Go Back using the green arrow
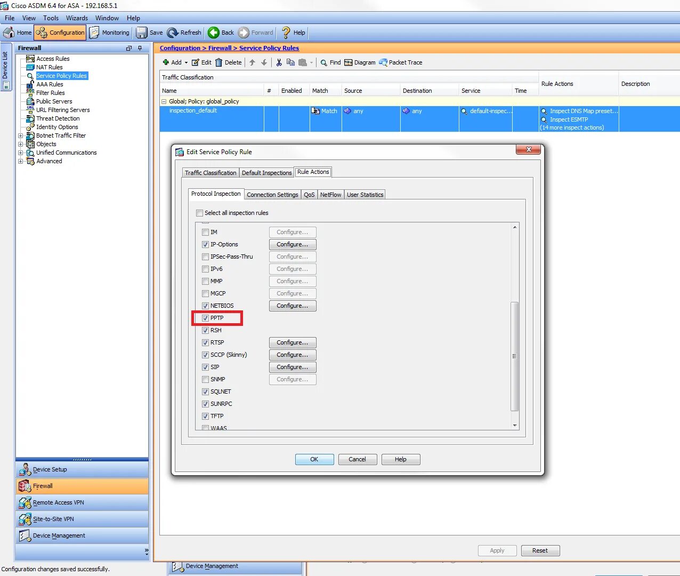The image size is (680, 576). point(221,33)
